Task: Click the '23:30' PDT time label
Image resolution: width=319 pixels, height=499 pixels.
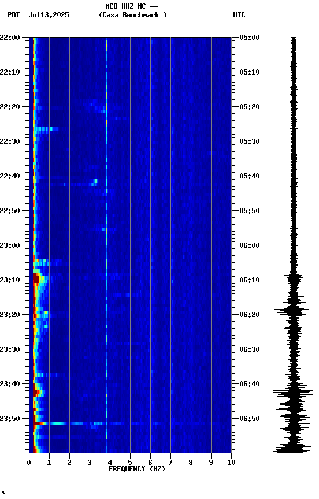Action: (10, 349)
